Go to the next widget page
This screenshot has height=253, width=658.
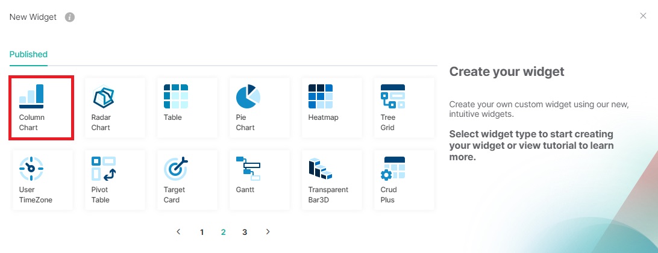(268, 231)
